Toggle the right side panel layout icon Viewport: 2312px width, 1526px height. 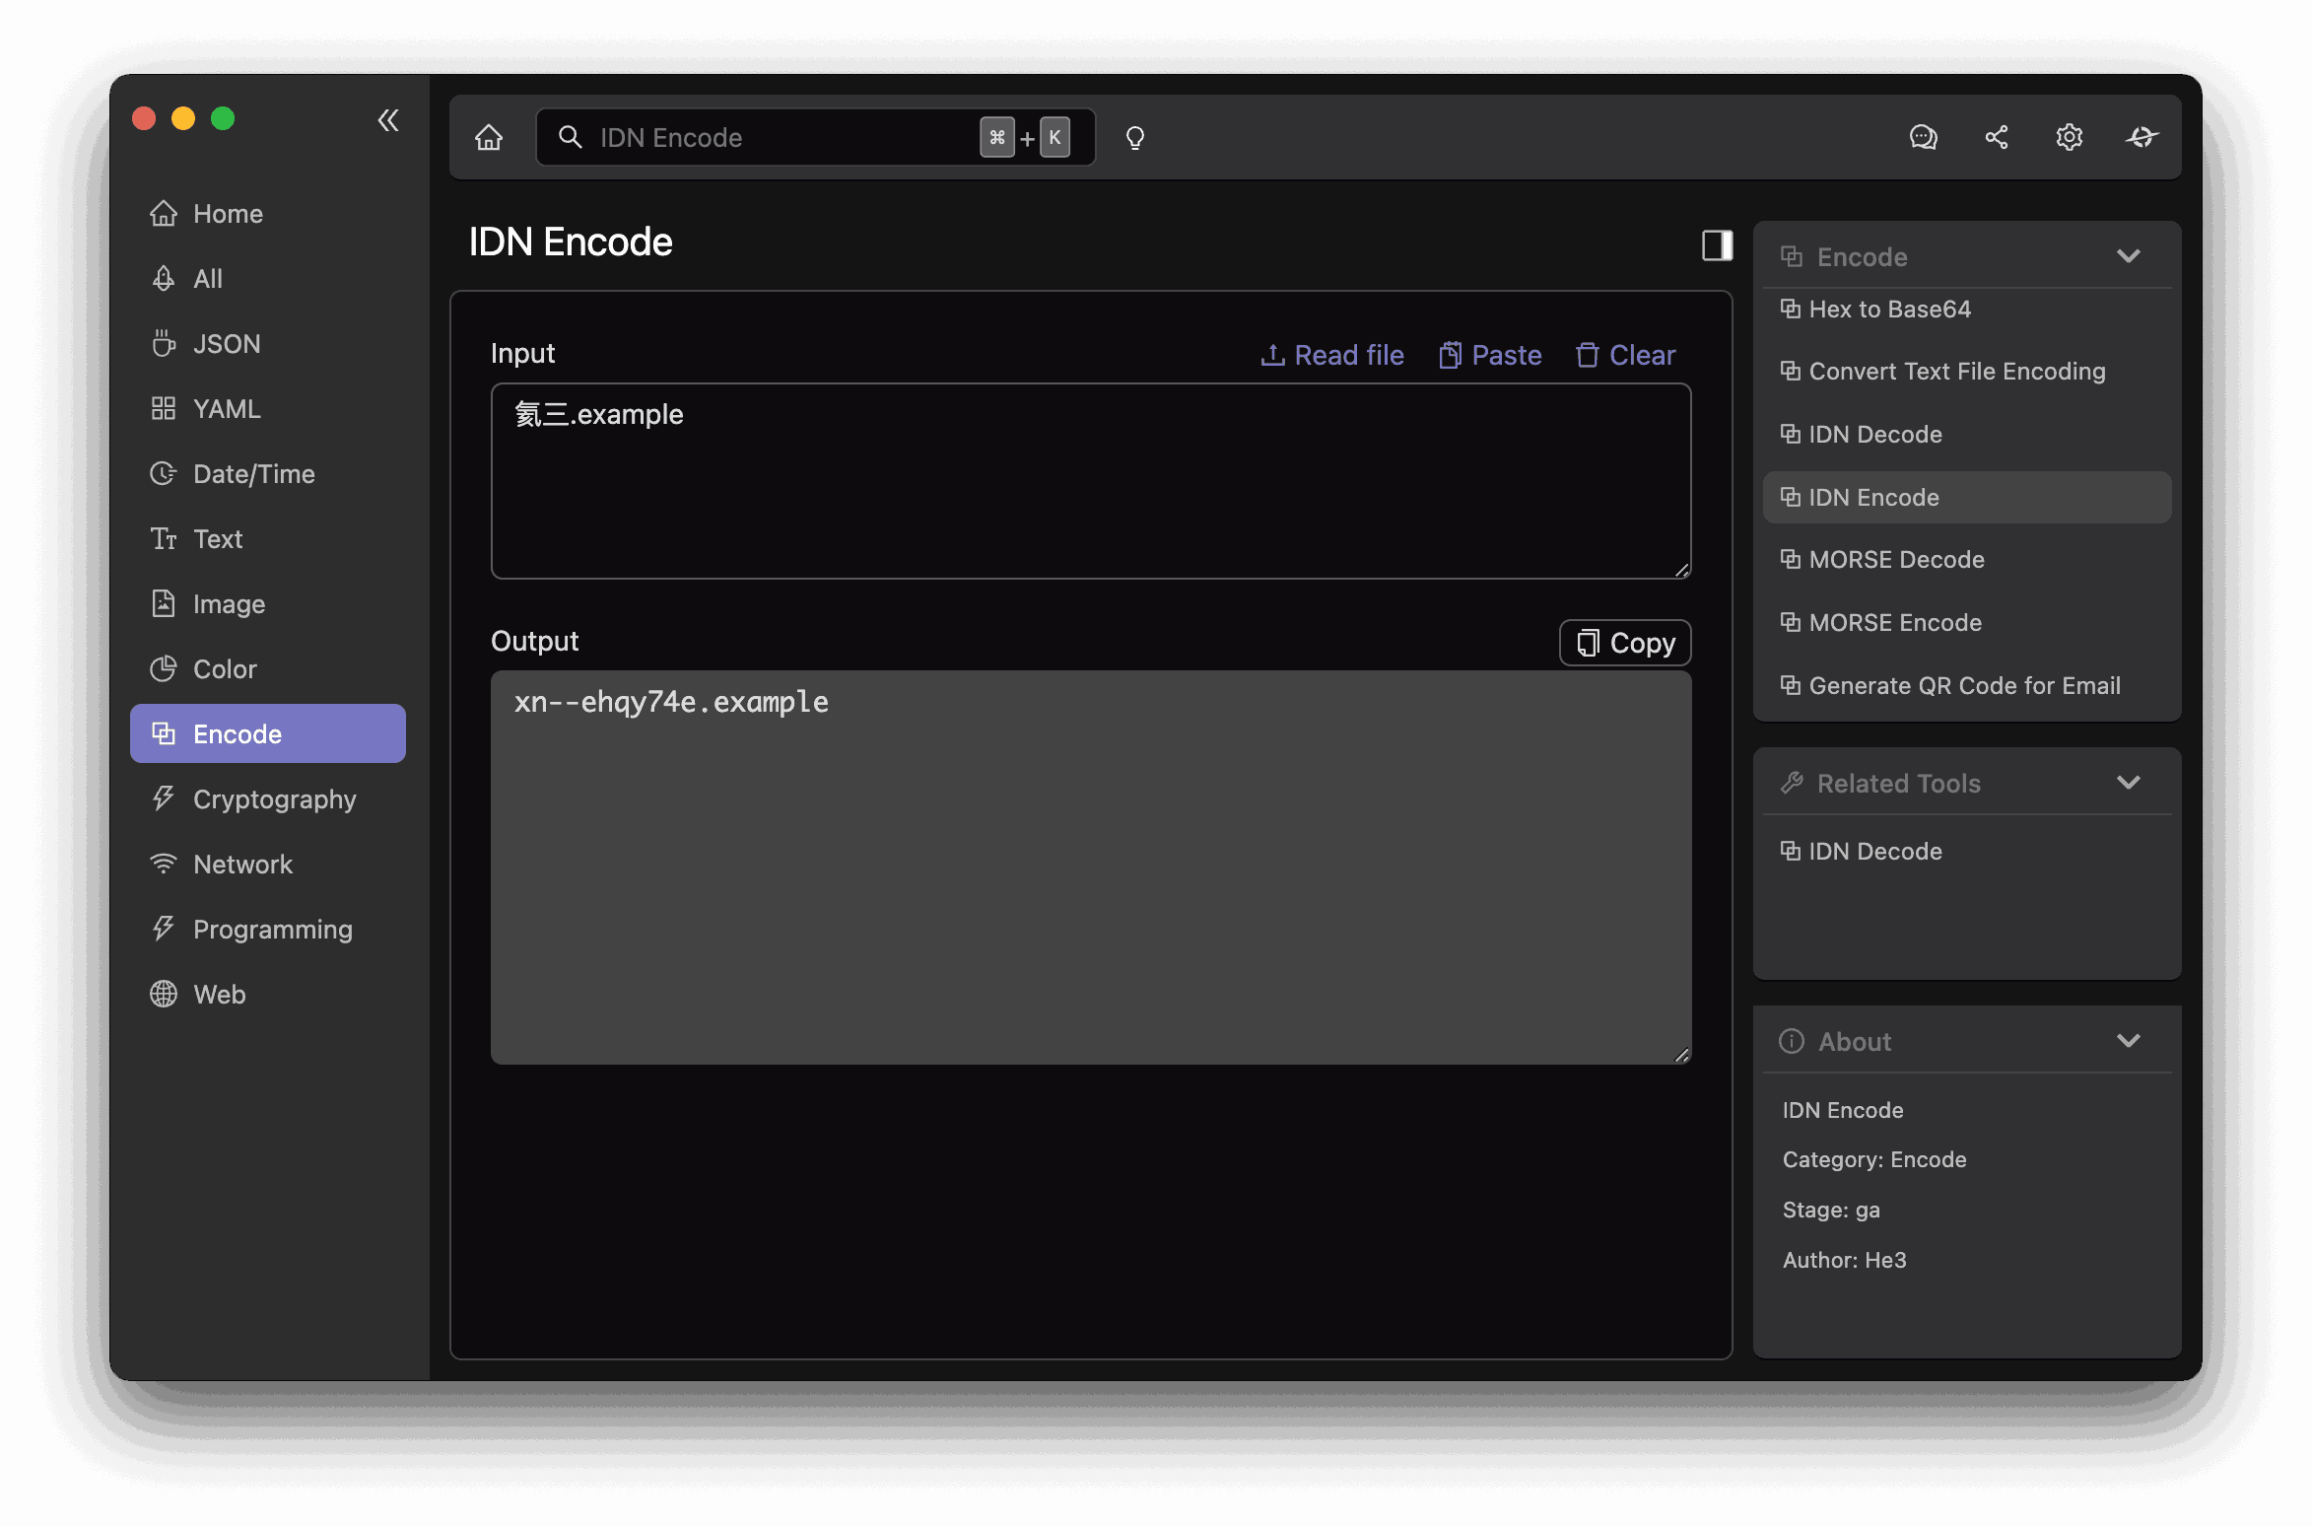pos(1717,245)
